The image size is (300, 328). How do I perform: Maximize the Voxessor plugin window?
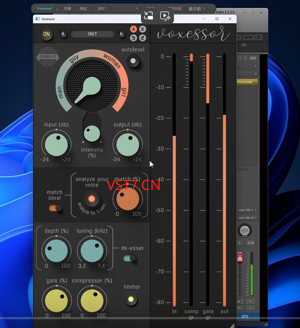pos(217,19)
